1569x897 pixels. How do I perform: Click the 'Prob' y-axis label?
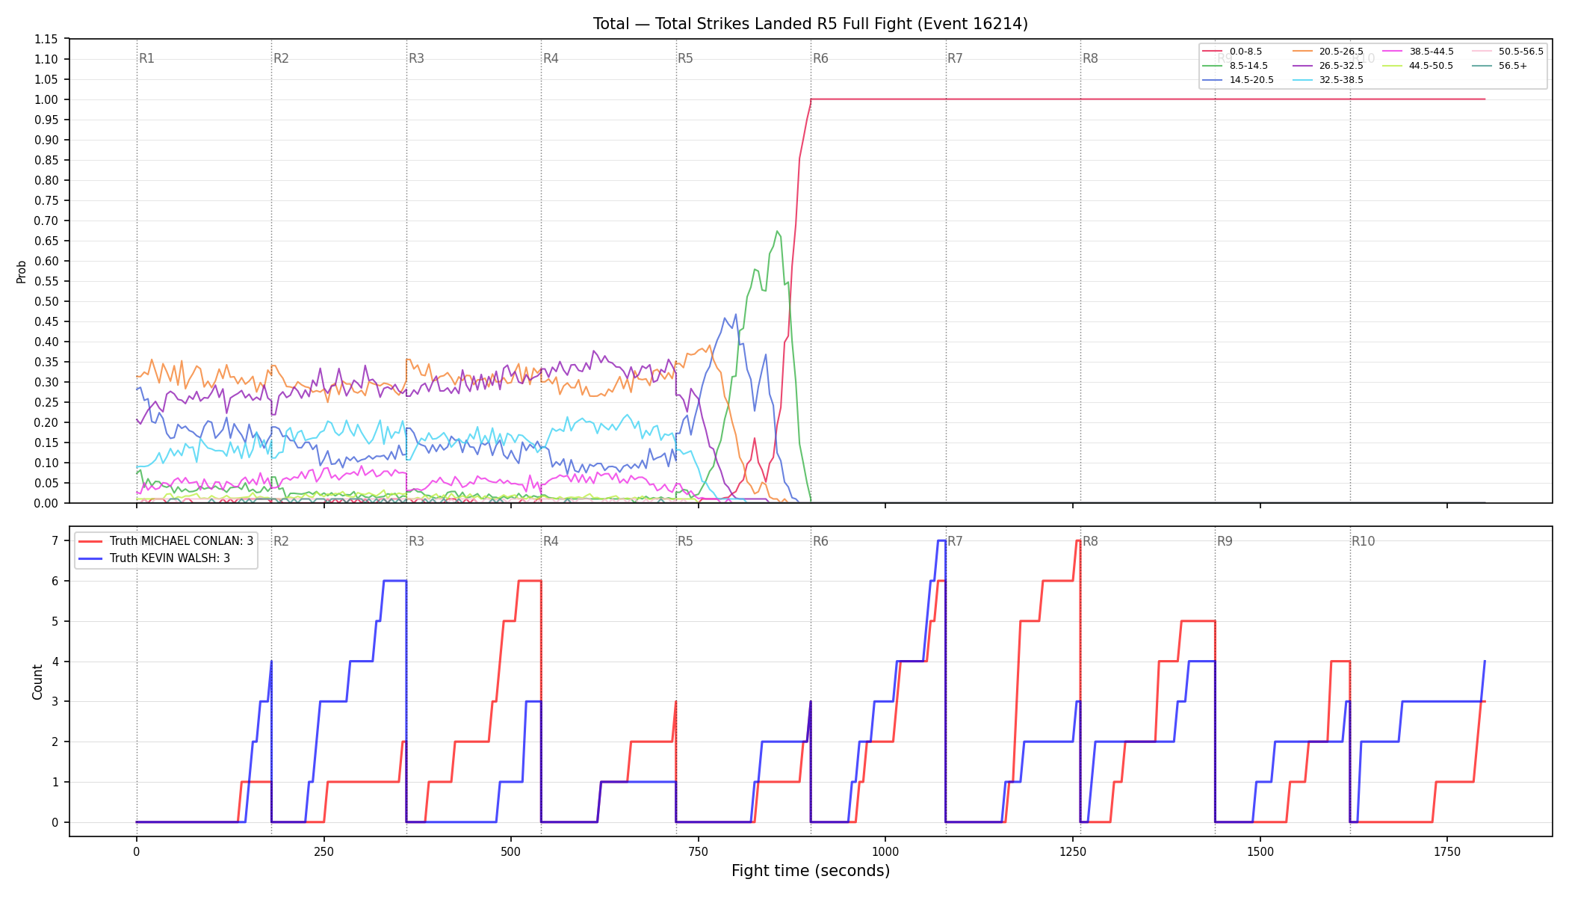point(22,271)
